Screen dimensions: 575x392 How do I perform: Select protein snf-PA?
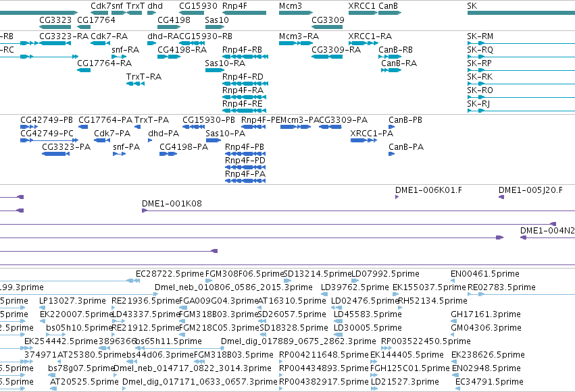coord(126,147)
